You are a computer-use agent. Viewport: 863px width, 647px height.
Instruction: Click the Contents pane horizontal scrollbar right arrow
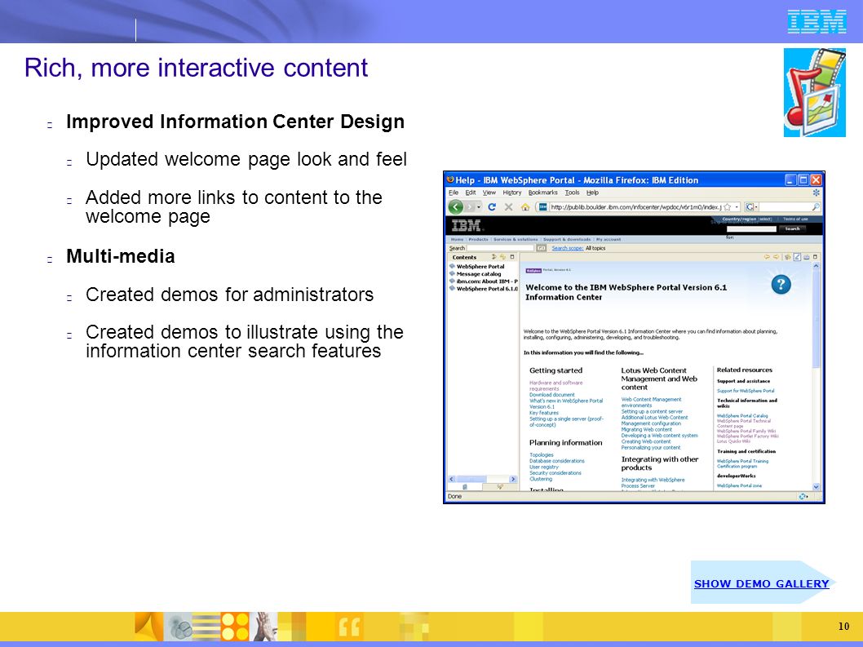point(513,479)
